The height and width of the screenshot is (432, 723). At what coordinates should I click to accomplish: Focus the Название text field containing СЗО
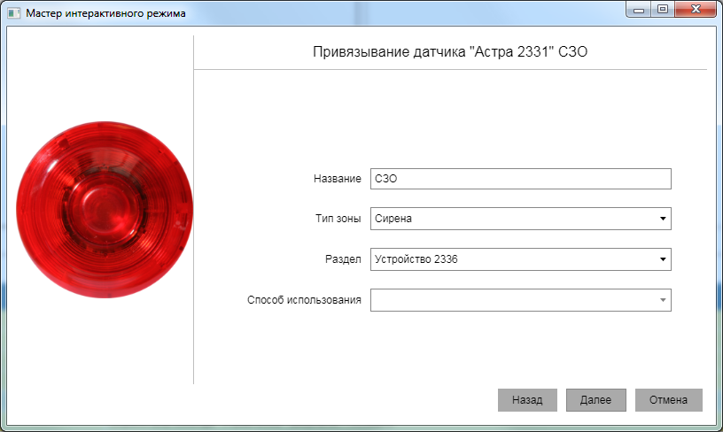pyautogui.click(x=521, y=179)
